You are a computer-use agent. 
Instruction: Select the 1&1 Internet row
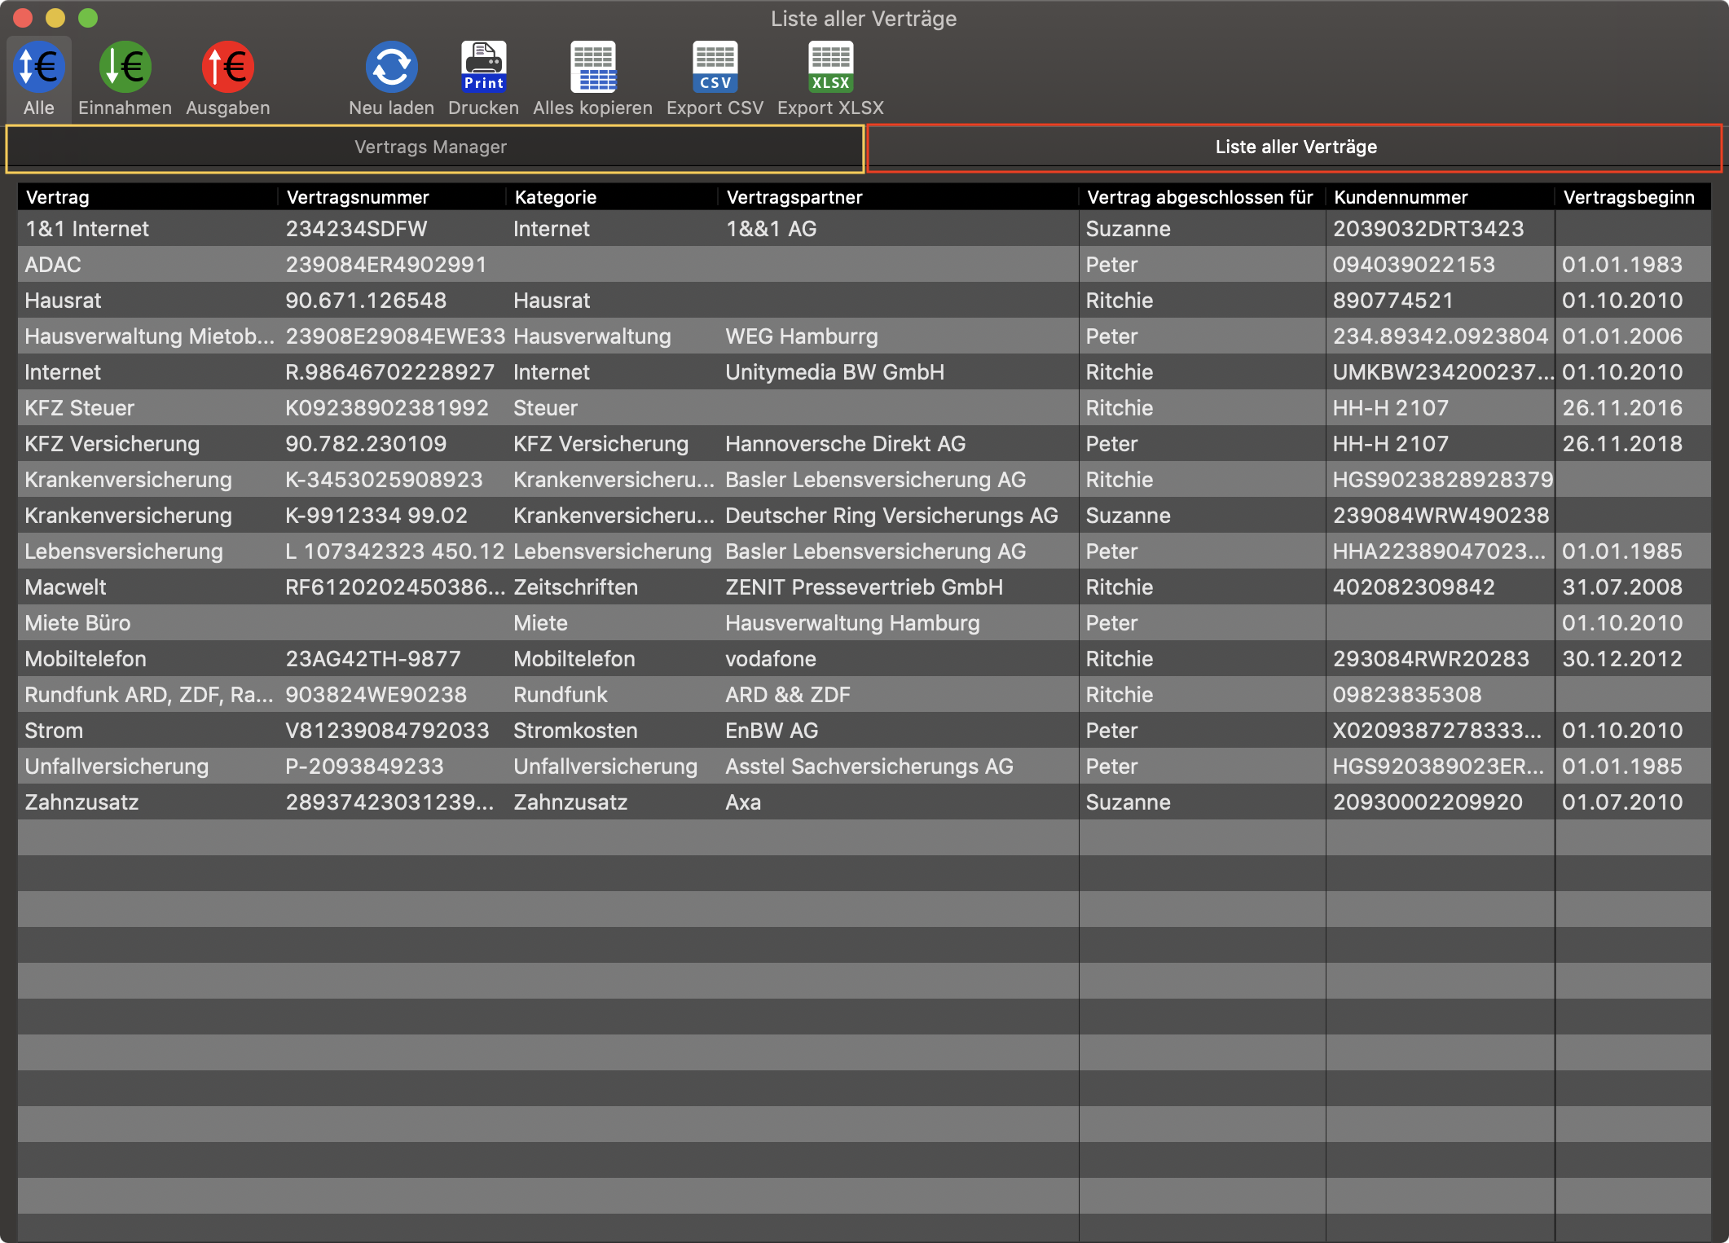click(864, 229)
